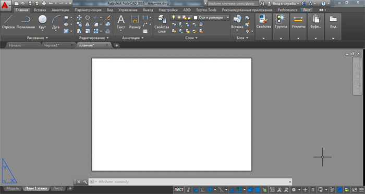Open status bar customization menu icon

click(361, 190)
